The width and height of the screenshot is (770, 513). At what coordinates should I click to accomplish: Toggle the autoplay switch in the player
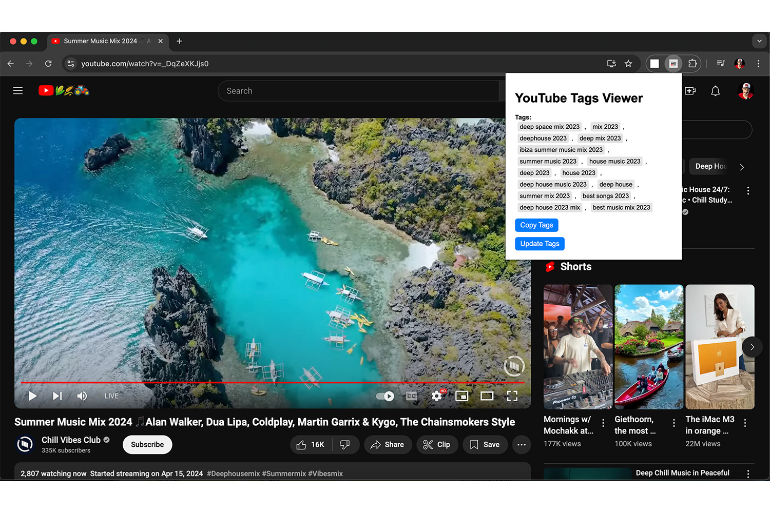tap(385, 396)
